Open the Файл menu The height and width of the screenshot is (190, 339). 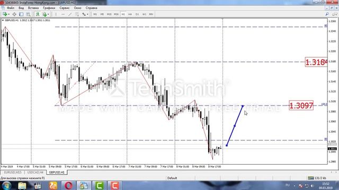click(x=11, y=8)
